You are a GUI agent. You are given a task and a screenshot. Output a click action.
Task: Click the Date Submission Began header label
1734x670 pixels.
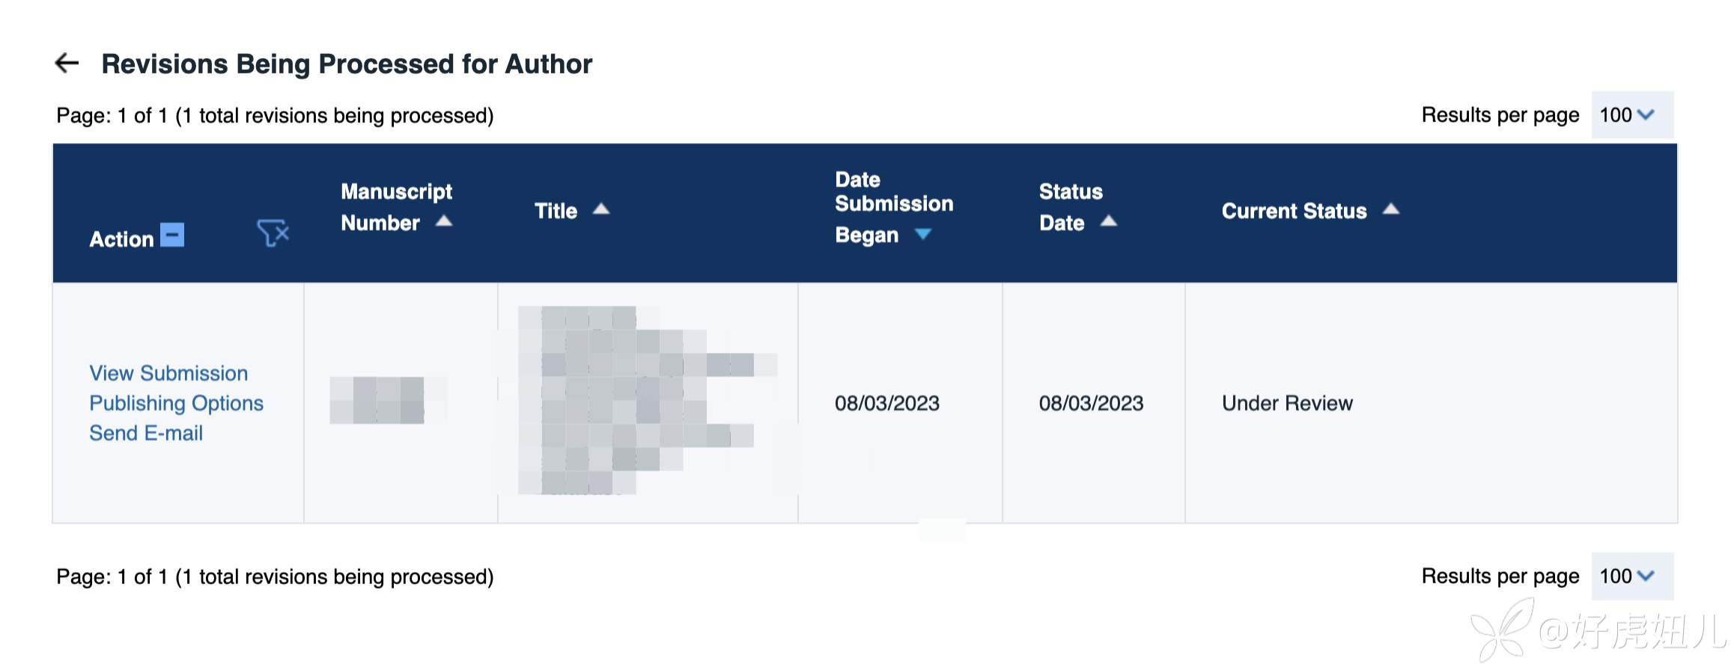893,203
